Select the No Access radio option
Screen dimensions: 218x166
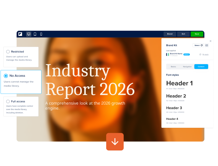[x=6, y=76]
